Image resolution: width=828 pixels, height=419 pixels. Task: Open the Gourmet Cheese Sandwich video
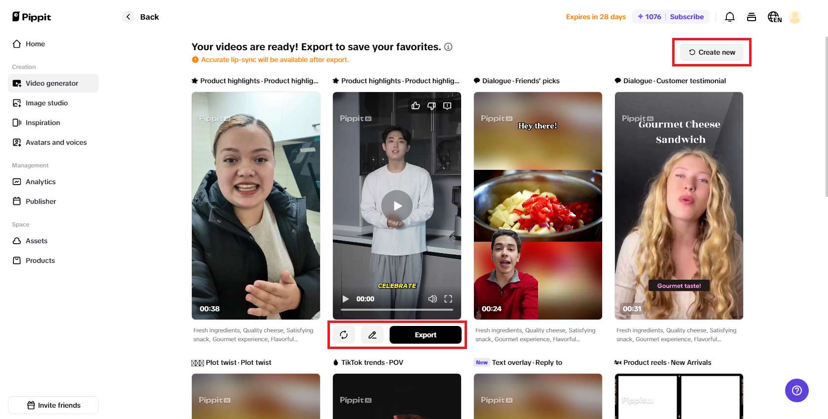pyautogui.click(x=679, y=206)
